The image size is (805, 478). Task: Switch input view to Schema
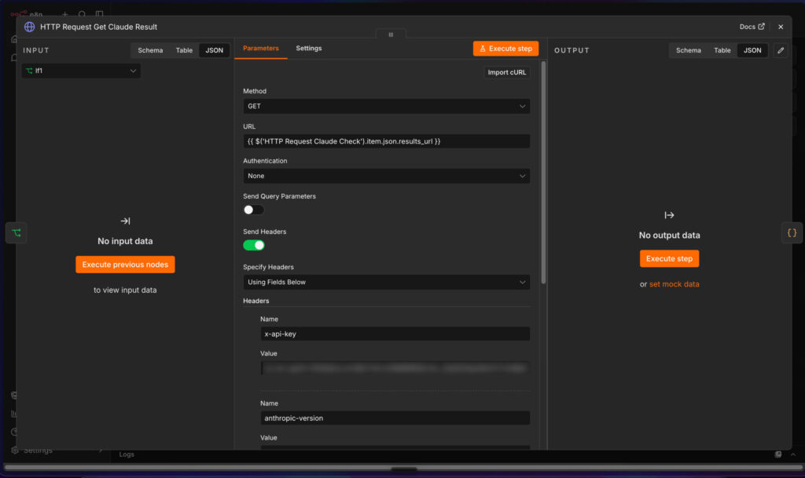(150, 50)
